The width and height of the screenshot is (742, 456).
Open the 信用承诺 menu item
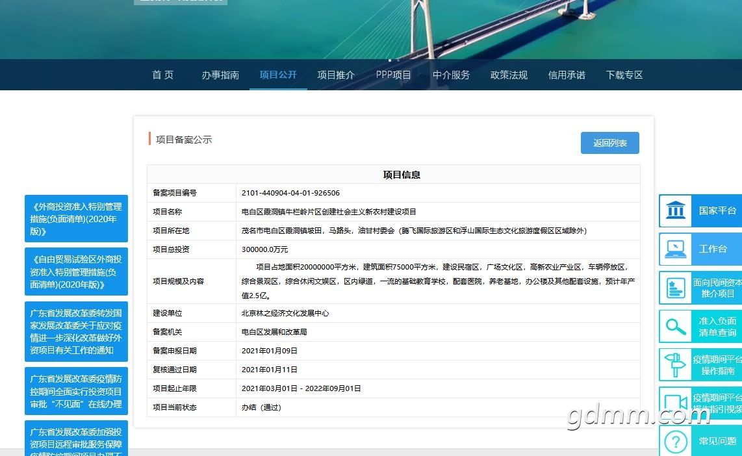567,75
